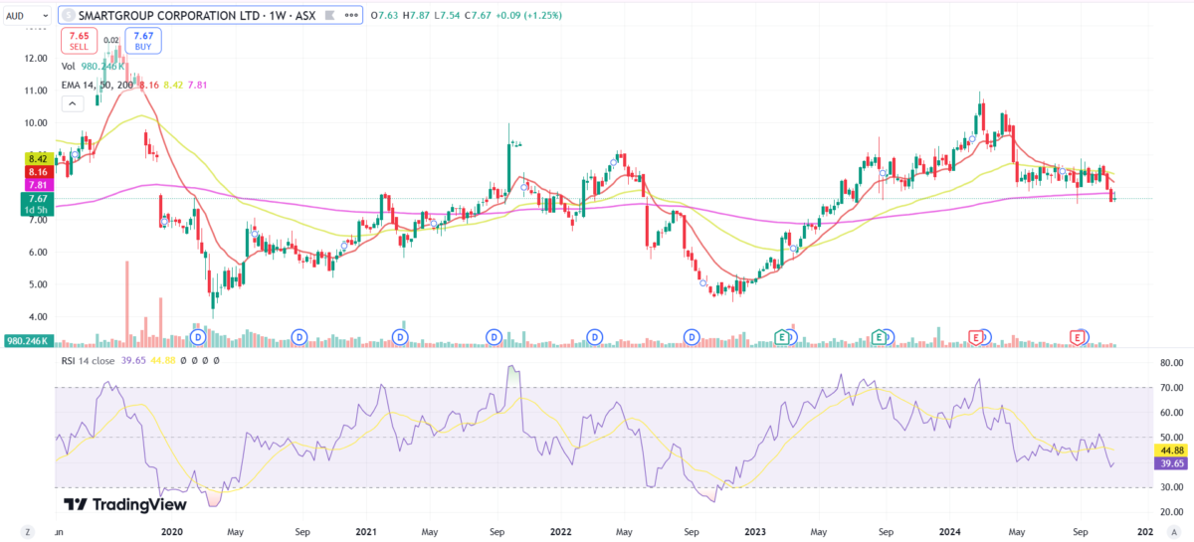Open the AUD currency dropdown

point(27,16)
